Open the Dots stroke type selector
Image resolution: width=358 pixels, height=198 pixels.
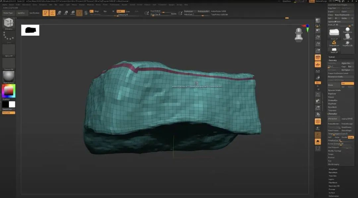pyautogui.click(x=9, y=37)
